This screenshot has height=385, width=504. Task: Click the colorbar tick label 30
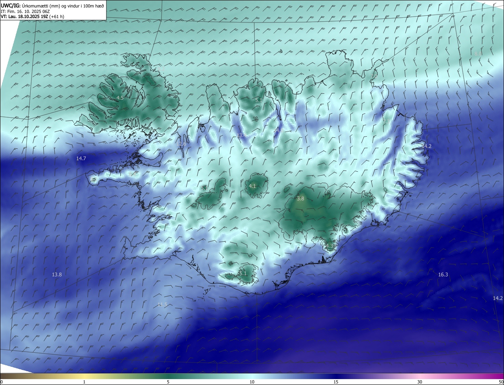click(420, 382)
